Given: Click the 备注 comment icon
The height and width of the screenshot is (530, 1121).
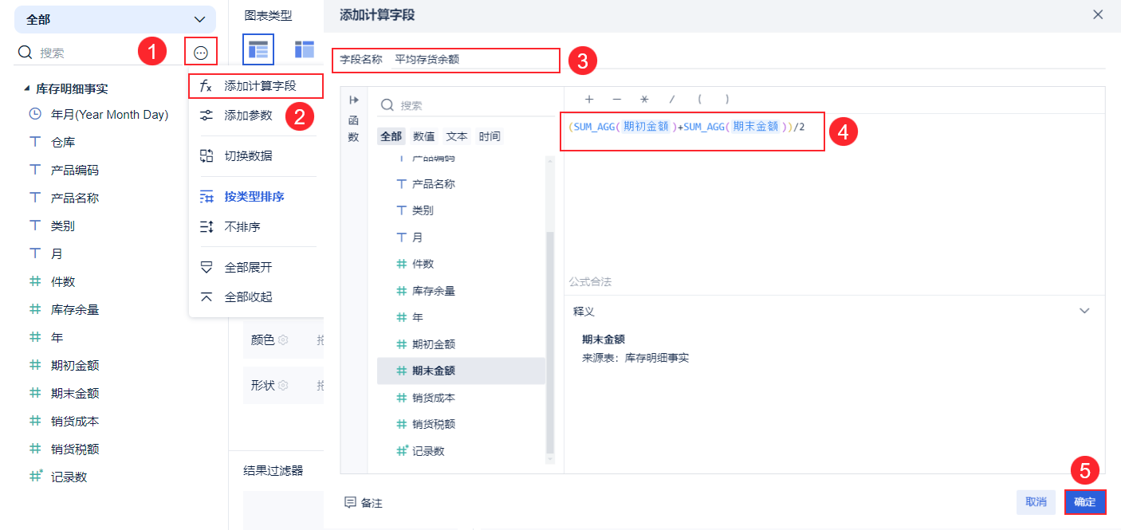Looking at the screenshot, I should [350, 503].
